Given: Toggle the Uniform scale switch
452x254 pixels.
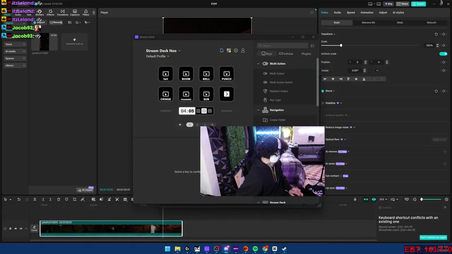Looking at the screenshot, I should 443,54.
